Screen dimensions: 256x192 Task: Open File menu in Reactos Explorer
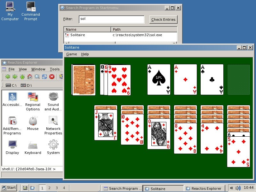(12, 69)
